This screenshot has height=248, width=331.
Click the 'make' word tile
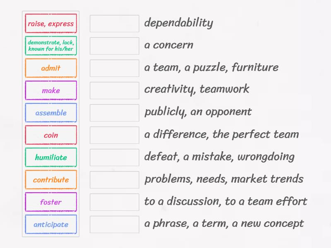point(50,90)
